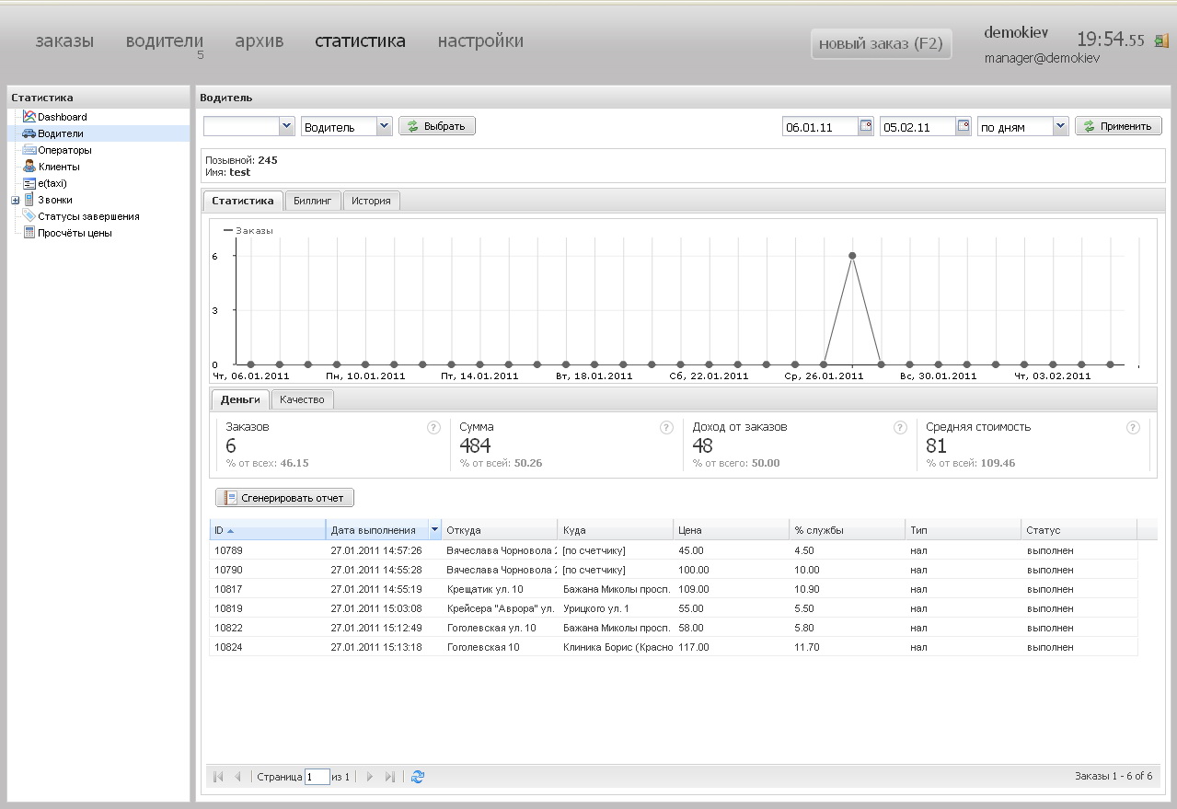Click the новый заказ (F2) button
The height and width of the screenshot is (809, 1177).
pos(881,43)
